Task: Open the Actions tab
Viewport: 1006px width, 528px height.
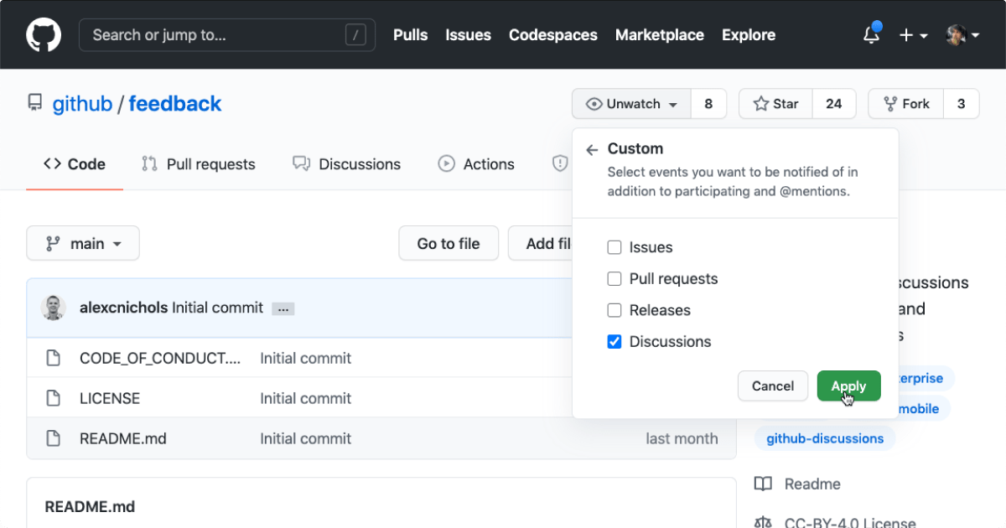Action: click(x=476, y=164)
